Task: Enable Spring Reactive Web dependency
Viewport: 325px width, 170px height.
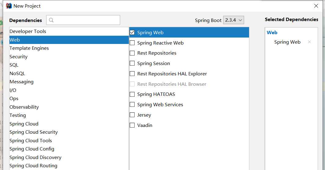Action: coord(132,43)
